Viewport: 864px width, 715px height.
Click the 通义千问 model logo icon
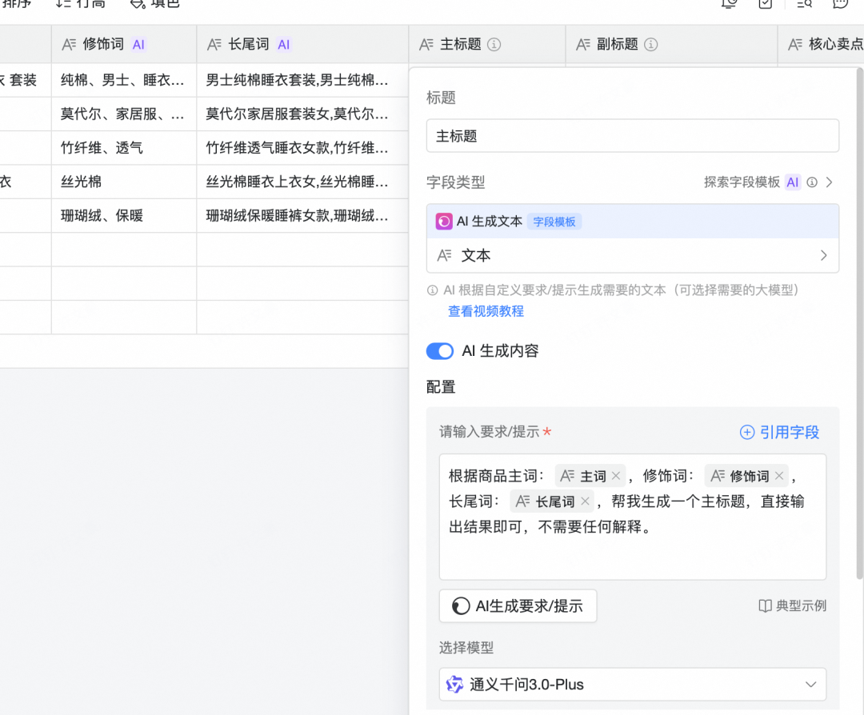454,684
